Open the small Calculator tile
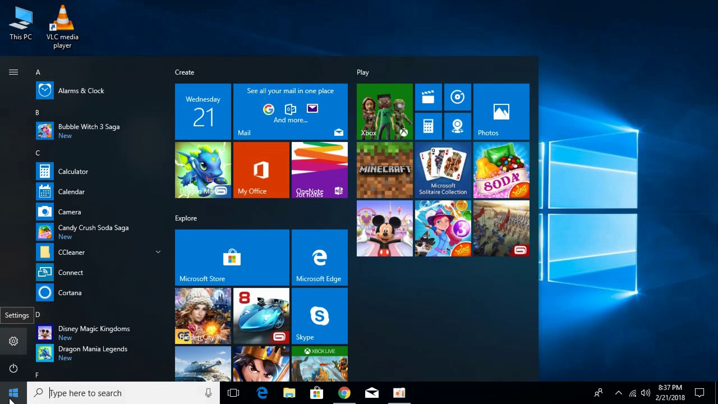Image resolution: width=718 pixels, height=404 pixels. tap(429, 126)
